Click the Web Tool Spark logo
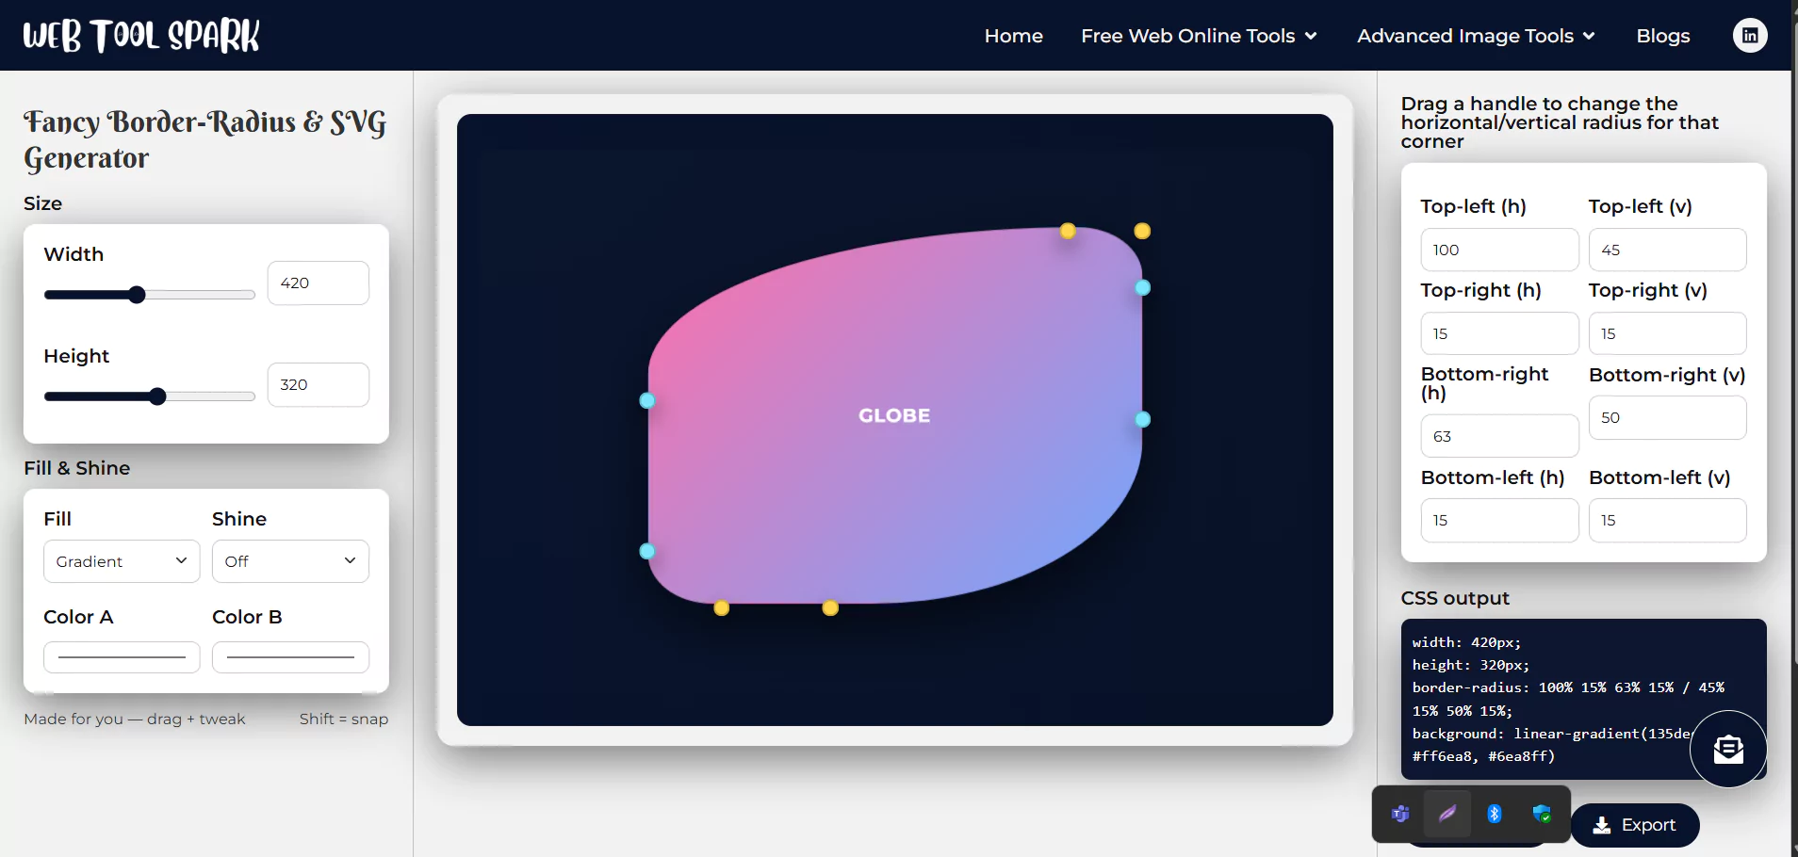Image resolution: width=1798 pixels, height=857 pixels. 139,35
